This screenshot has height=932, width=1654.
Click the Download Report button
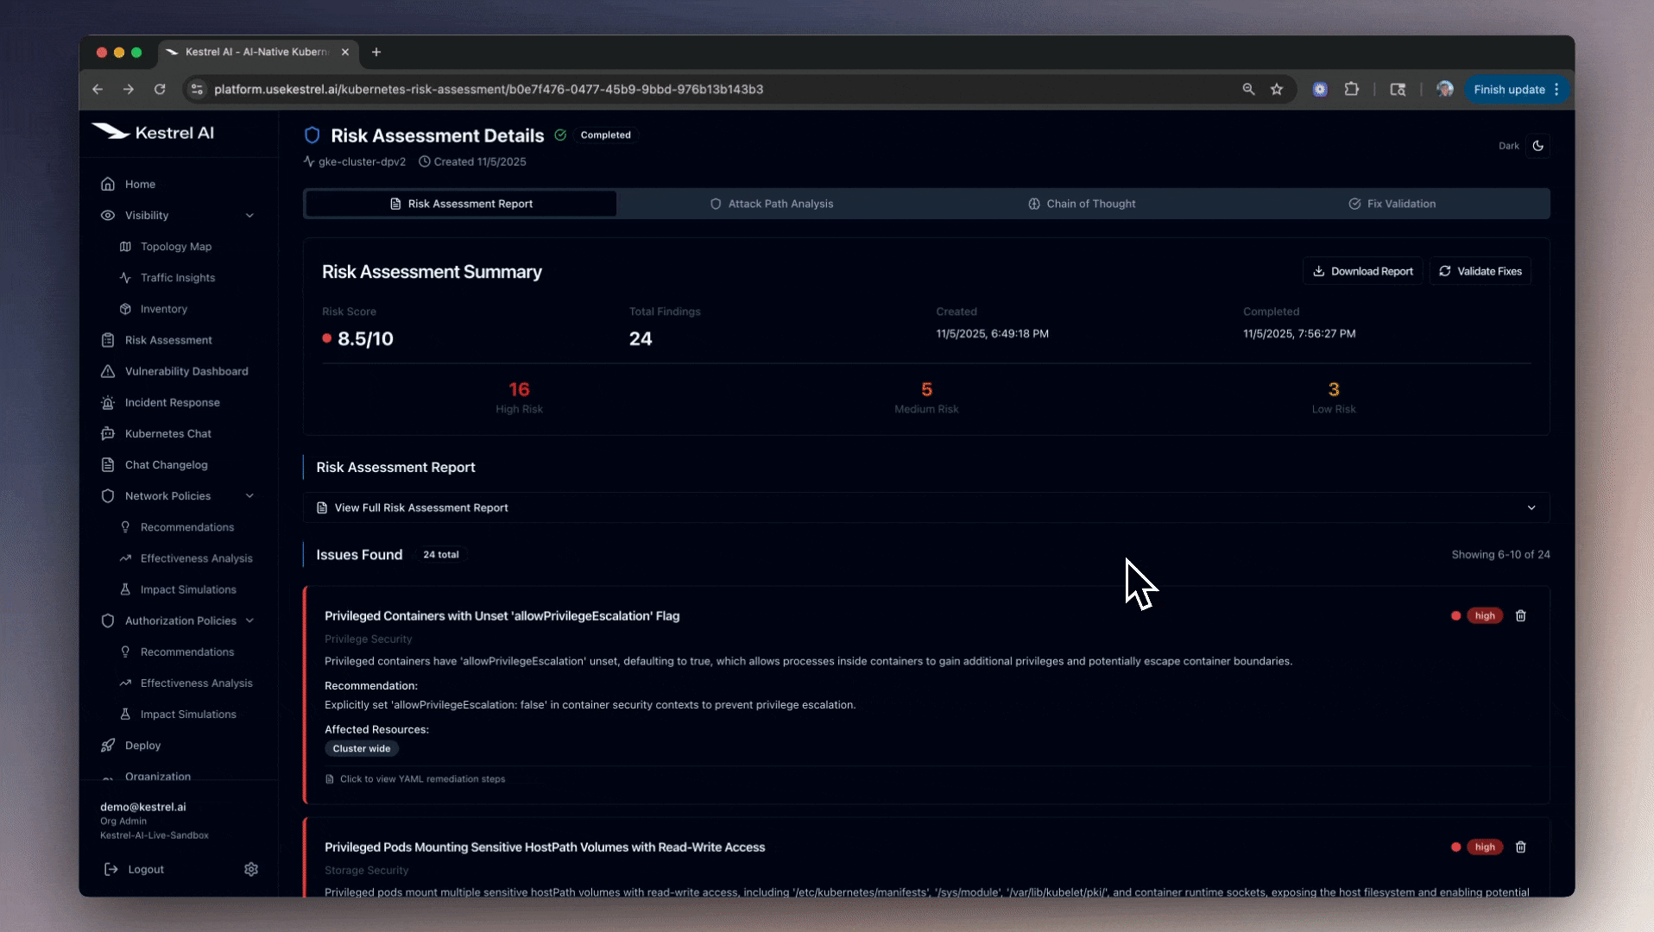coord(1362,272)
